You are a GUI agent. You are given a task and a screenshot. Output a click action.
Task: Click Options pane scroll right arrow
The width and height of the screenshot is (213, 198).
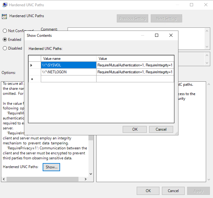click(86, 179)
